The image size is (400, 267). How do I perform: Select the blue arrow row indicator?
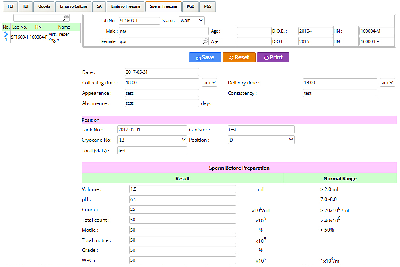coord(6,34)
